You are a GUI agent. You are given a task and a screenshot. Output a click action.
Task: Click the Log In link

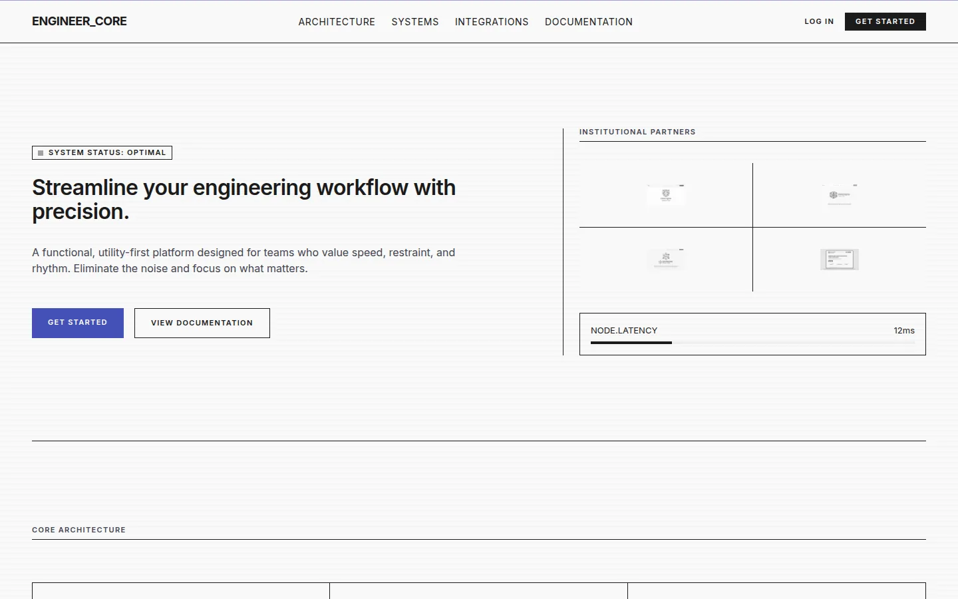(x=819, y=21)
